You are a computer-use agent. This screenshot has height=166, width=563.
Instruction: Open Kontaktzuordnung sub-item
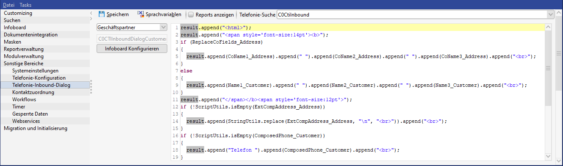33,92
